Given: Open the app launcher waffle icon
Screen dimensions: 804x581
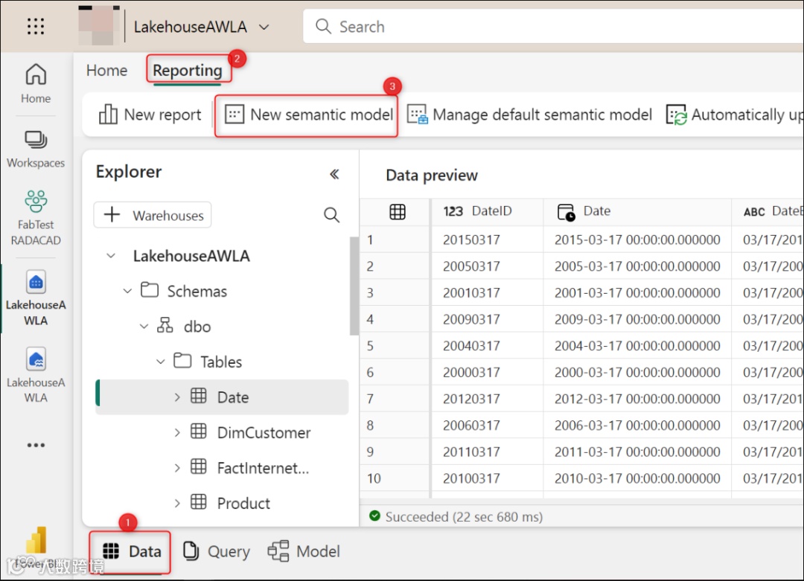Looking at the screenshot, I should (36, 27).
